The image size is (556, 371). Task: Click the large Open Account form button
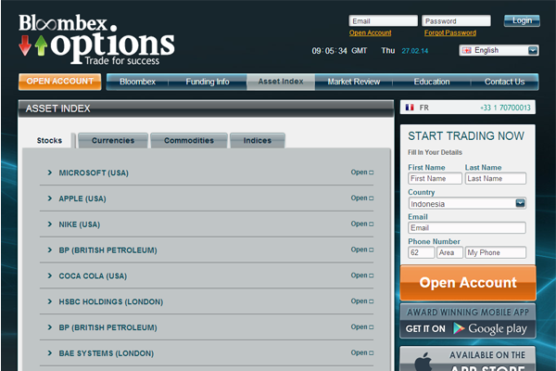(468, 283)
